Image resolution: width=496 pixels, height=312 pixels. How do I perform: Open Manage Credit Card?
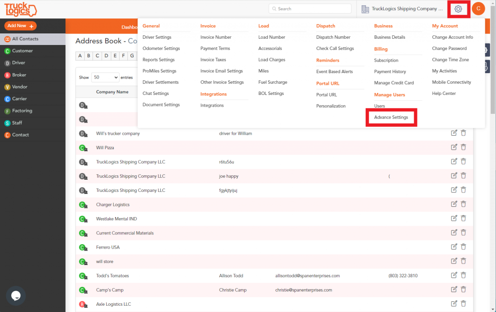tap(394, 83)
